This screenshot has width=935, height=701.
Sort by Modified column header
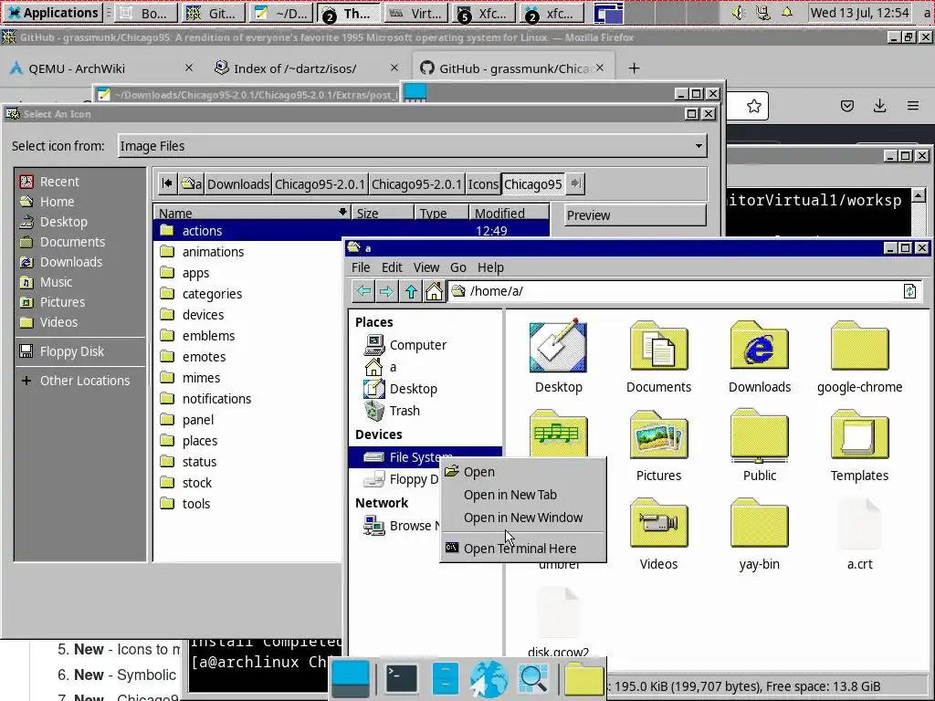coord(509,213)
